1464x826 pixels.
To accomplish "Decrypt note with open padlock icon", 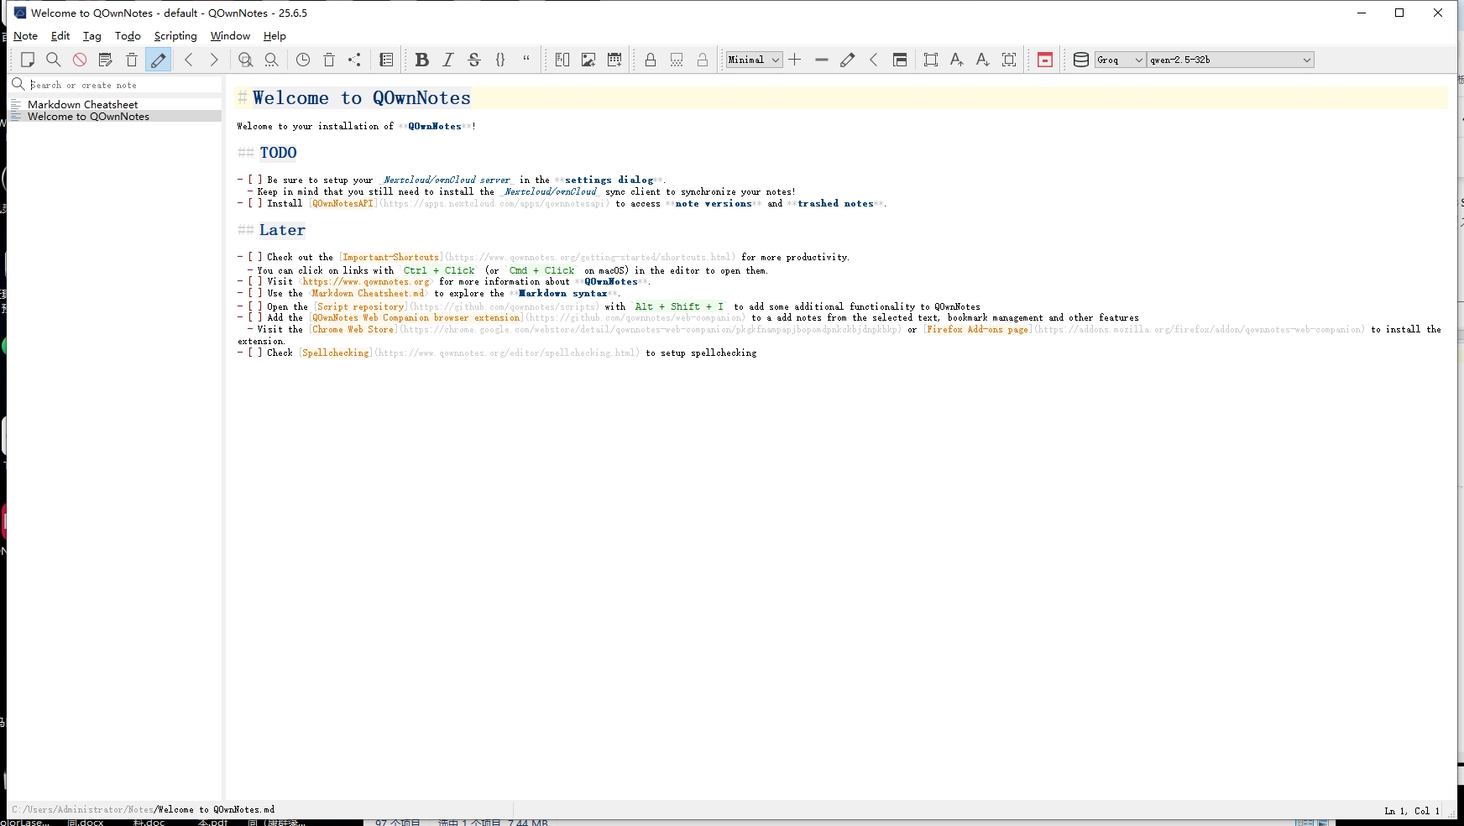I will coord(703,60).
